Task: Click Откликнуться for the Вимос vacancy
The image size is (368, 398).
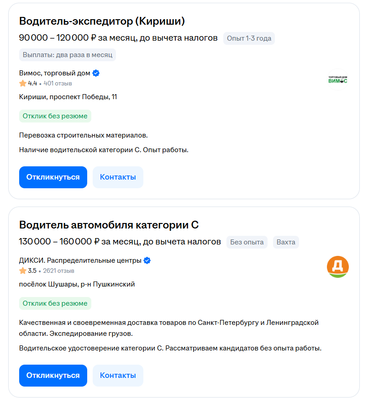Action: pyautogui.click(x=53, y=177)
